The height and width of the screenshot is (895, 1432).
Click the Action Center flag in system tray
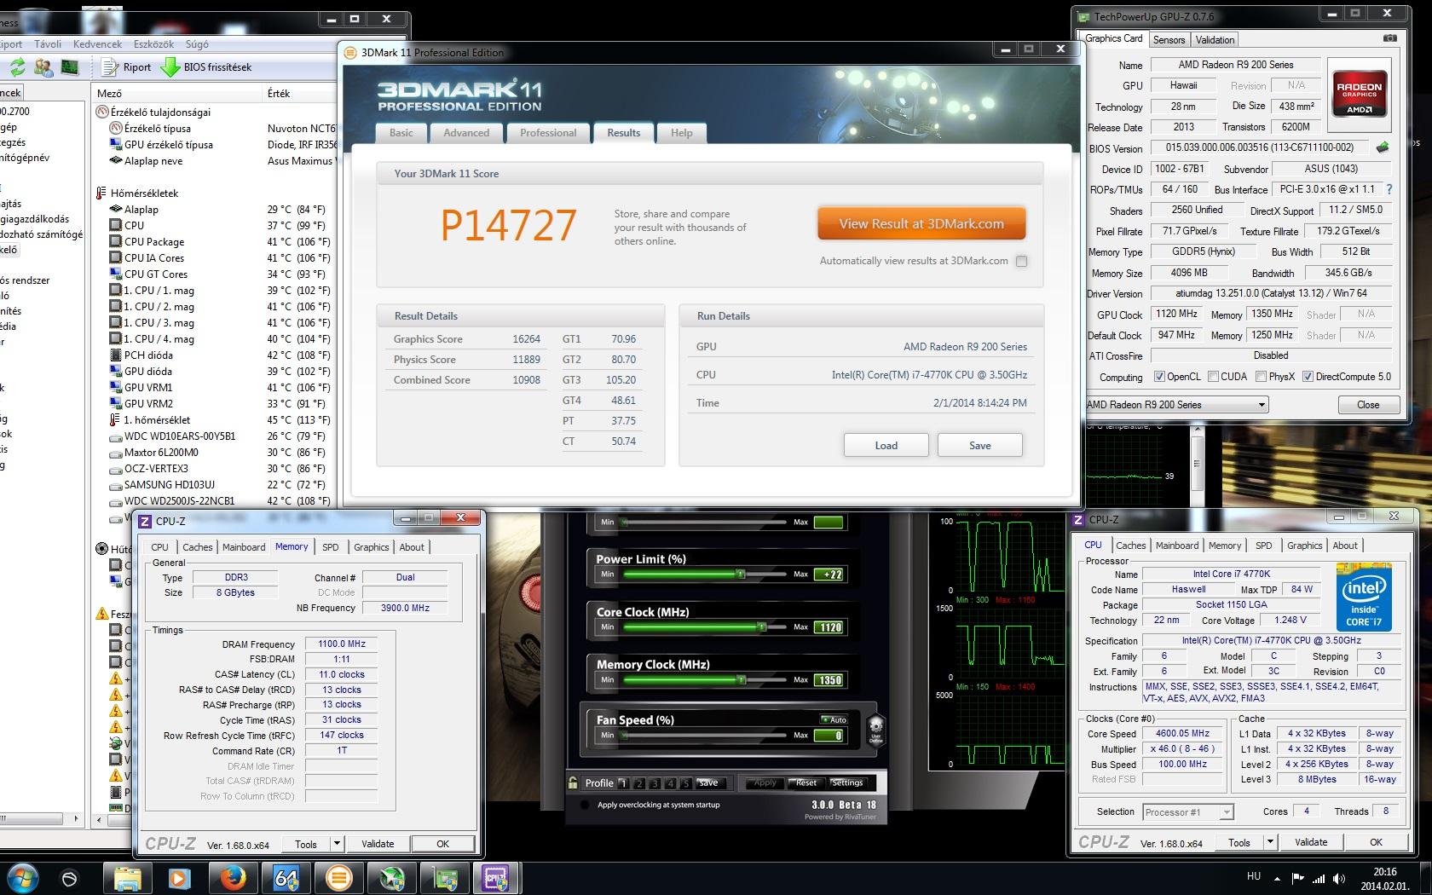(x=1297, y=879)
